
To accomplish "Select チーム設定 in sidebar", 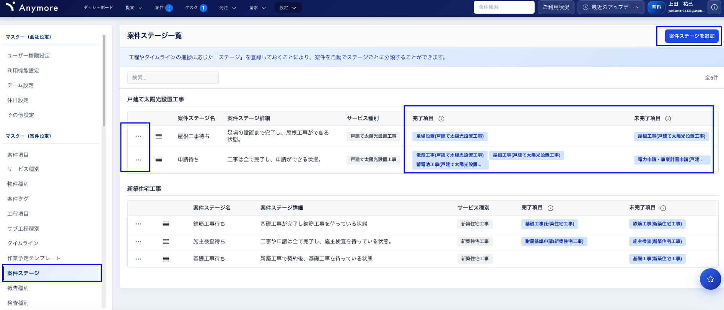I will coord(21,85).
